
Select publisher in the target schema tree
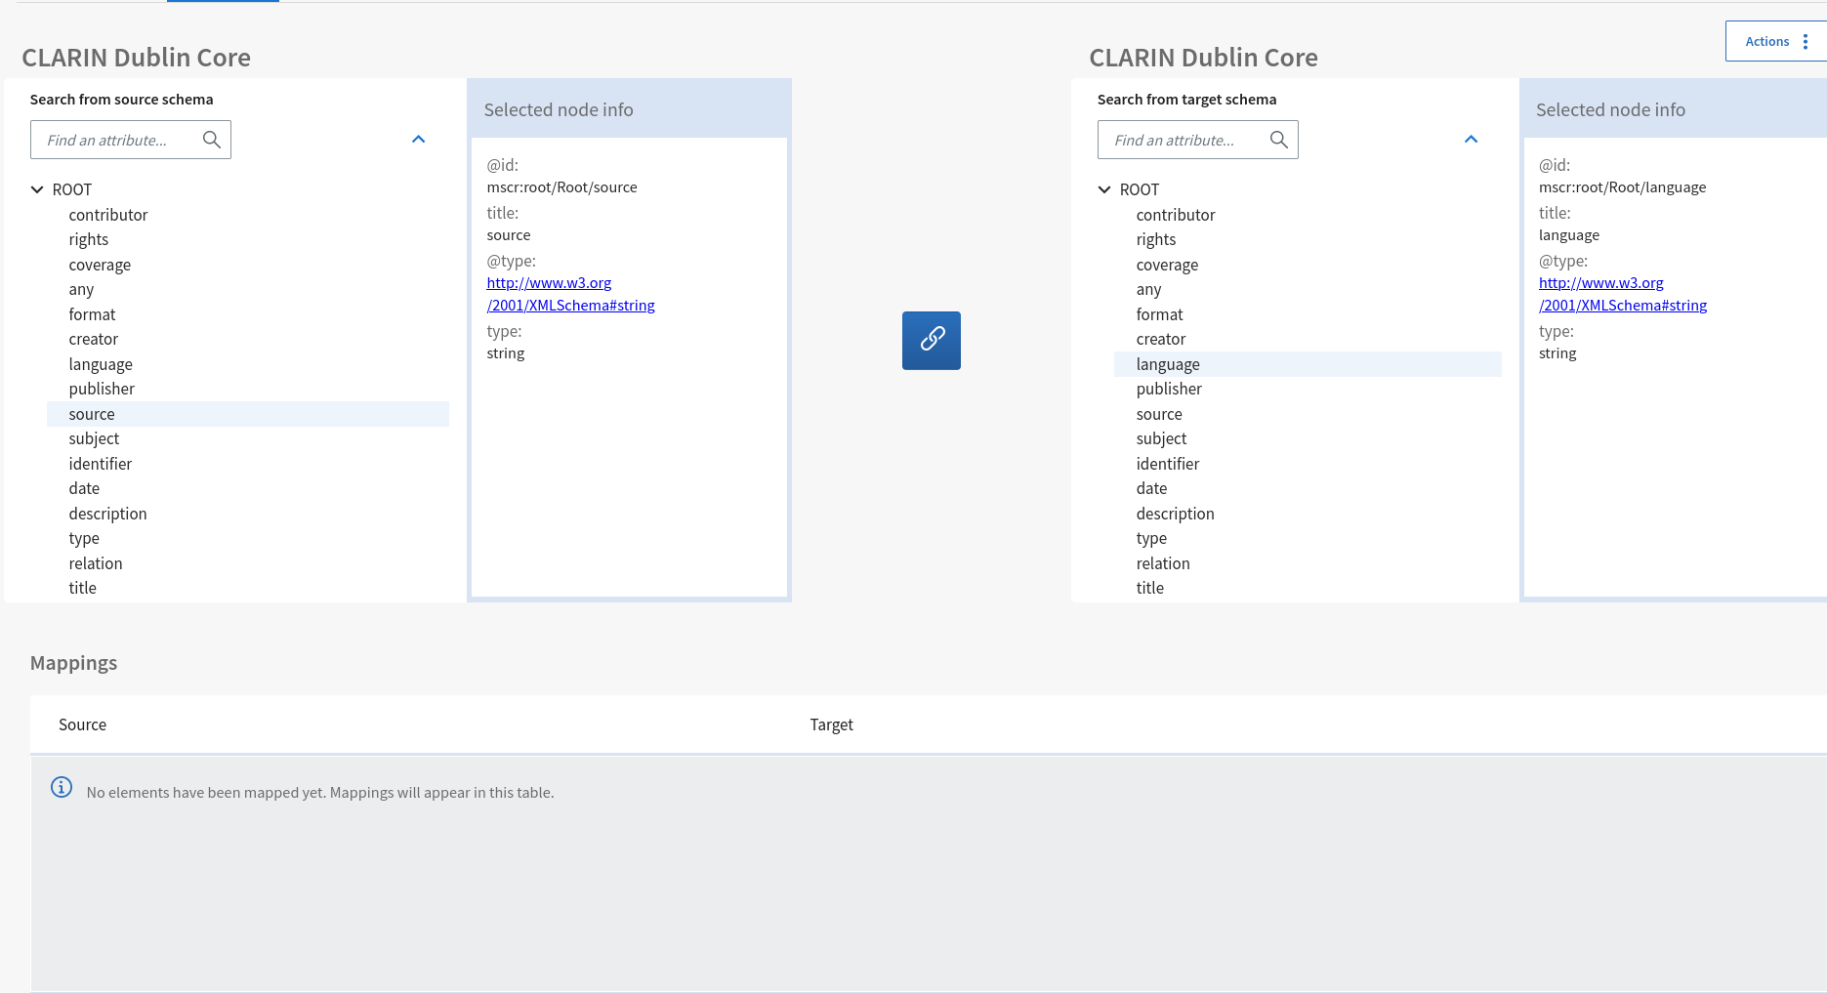coord(1169,389)
